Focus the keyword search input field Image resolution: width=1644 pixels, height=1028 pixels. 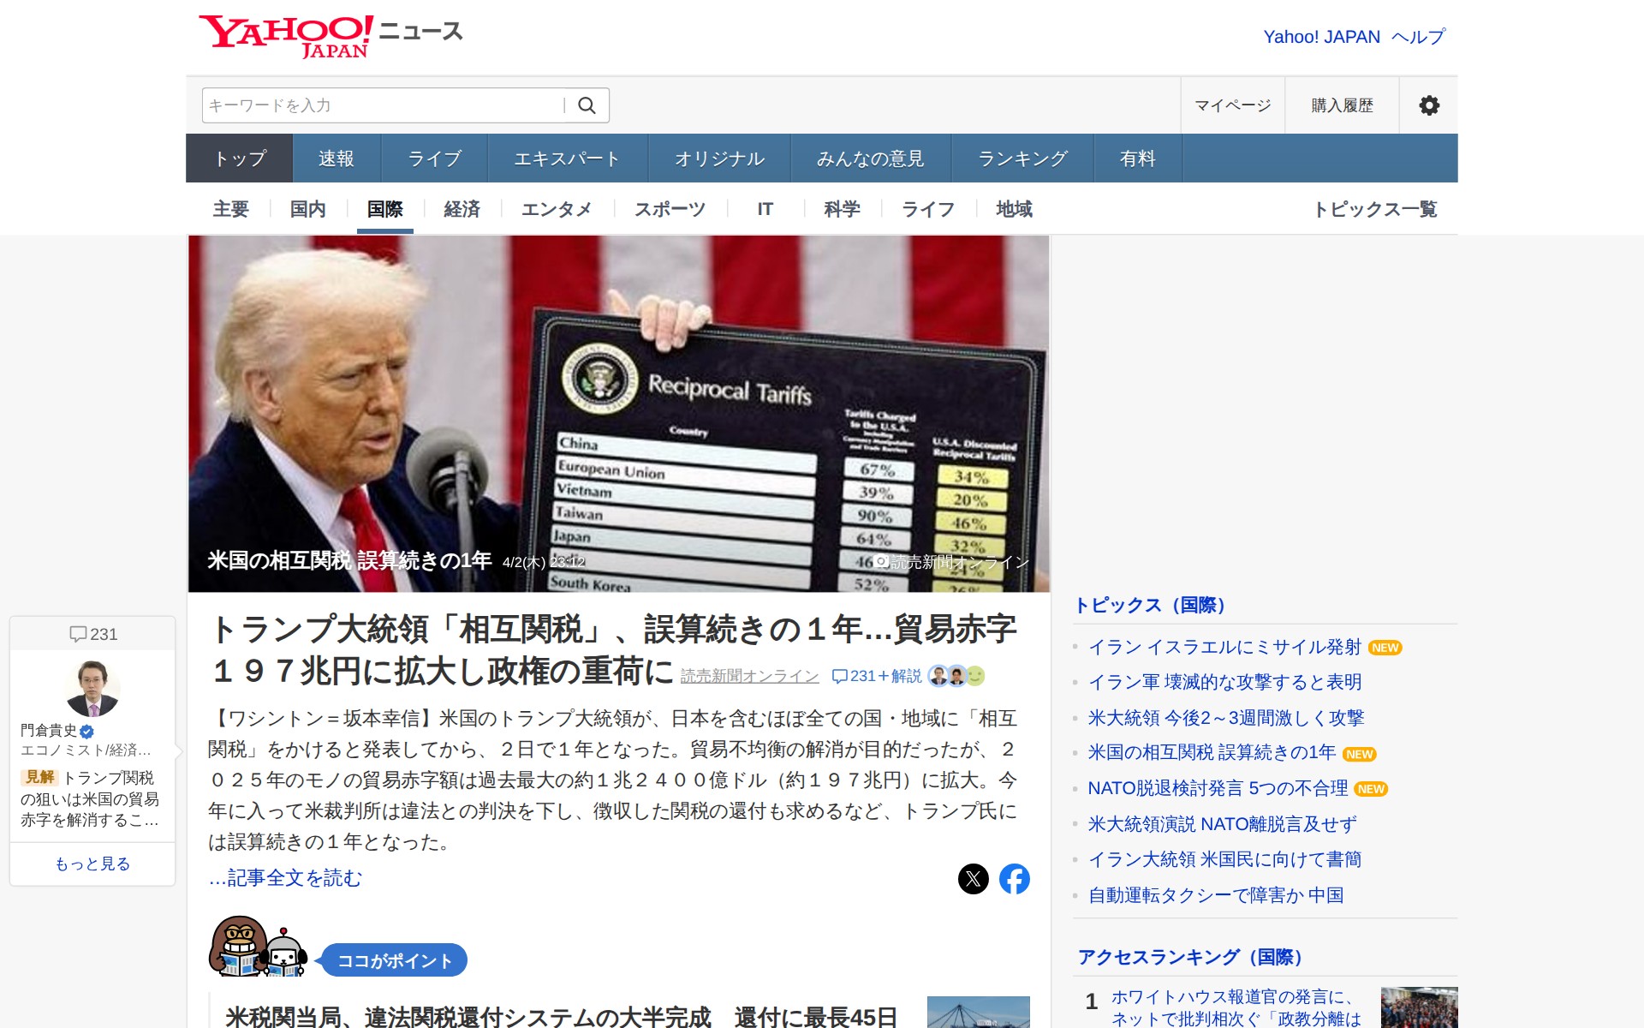pyautogui.click(x=381, y=105)
